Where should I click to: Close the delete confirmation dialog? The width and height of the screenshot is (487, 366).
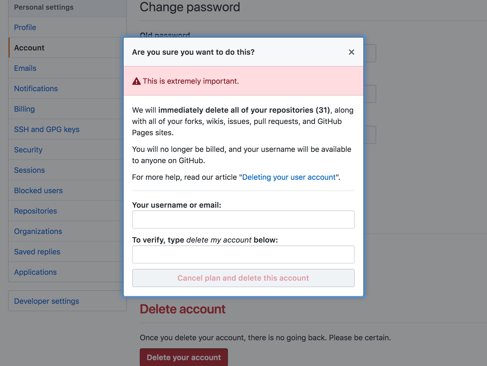(x=351, y=52)
